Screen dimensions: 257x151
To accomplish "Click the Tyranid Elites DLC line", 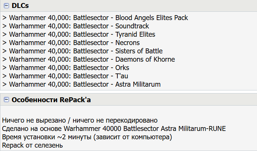I will 79,34.
